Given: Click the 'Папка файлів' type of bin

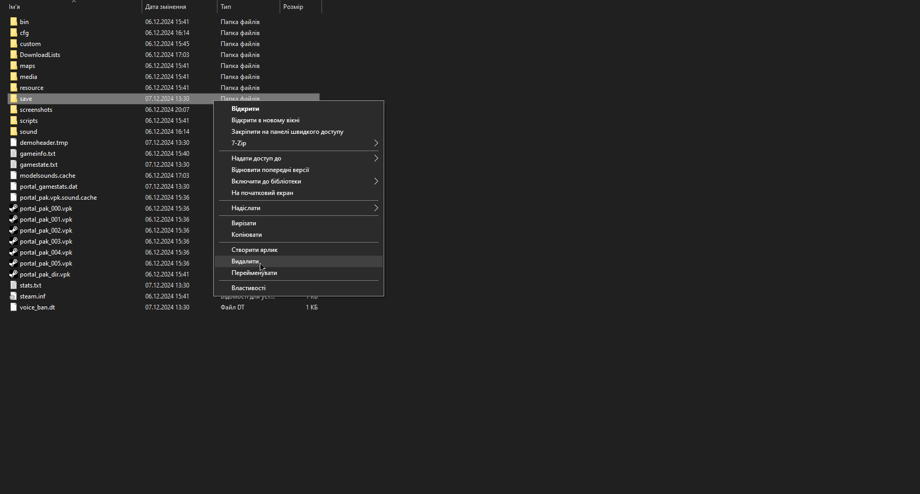Looking at the screenshot, I should point(240,22).
